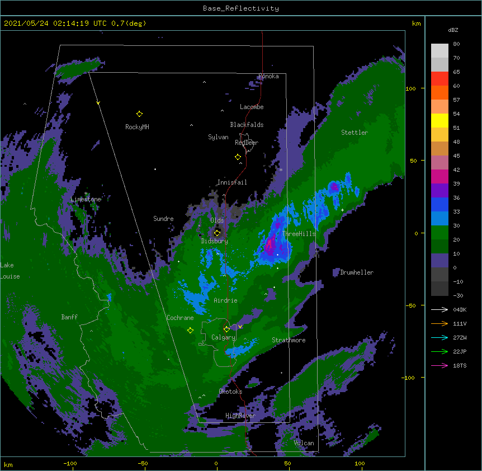Click the yellow V marker northeast of Calgary
The height and width of the screenshot is (471, 482).
point(240,327)
